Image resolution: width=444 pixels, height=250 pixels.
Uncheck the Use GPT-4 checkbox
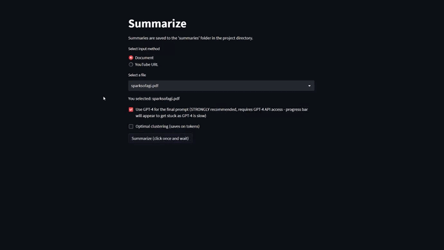(131, 110)
